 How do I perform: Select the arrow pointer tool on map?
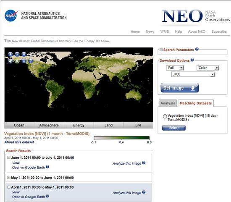point(17,61)
